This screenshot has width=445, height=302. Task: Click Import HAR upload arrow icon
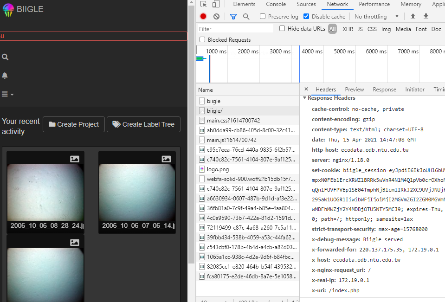click(413, 16)
